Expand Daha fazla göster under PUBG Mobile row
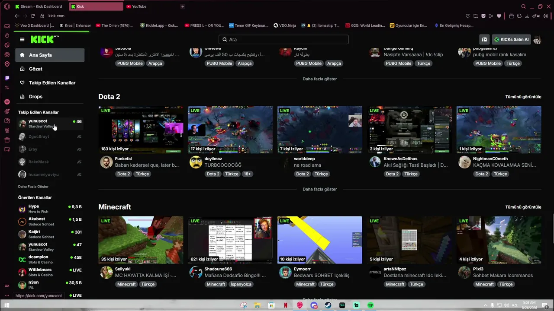 click(x=319, y=79)
